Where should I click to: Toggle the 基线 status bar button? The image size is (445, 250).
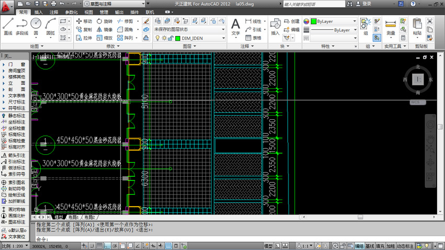pyautogui.click(x=370, y=246)
